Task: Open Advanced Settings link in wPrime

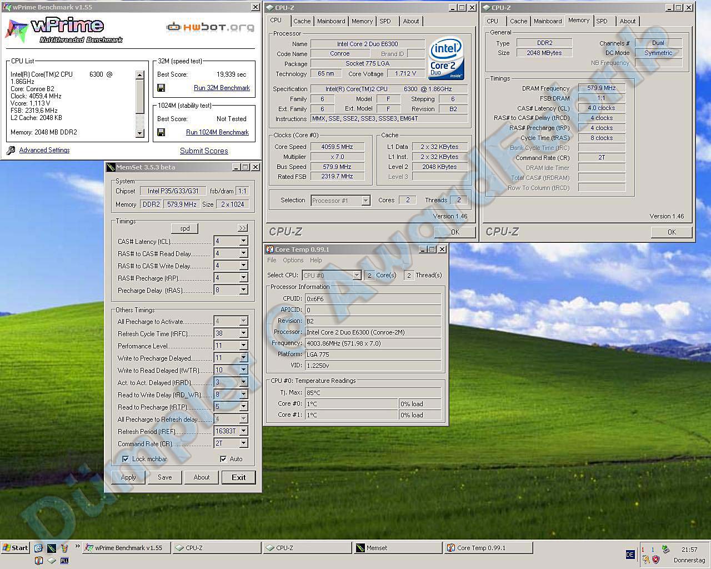Action: 44,150
